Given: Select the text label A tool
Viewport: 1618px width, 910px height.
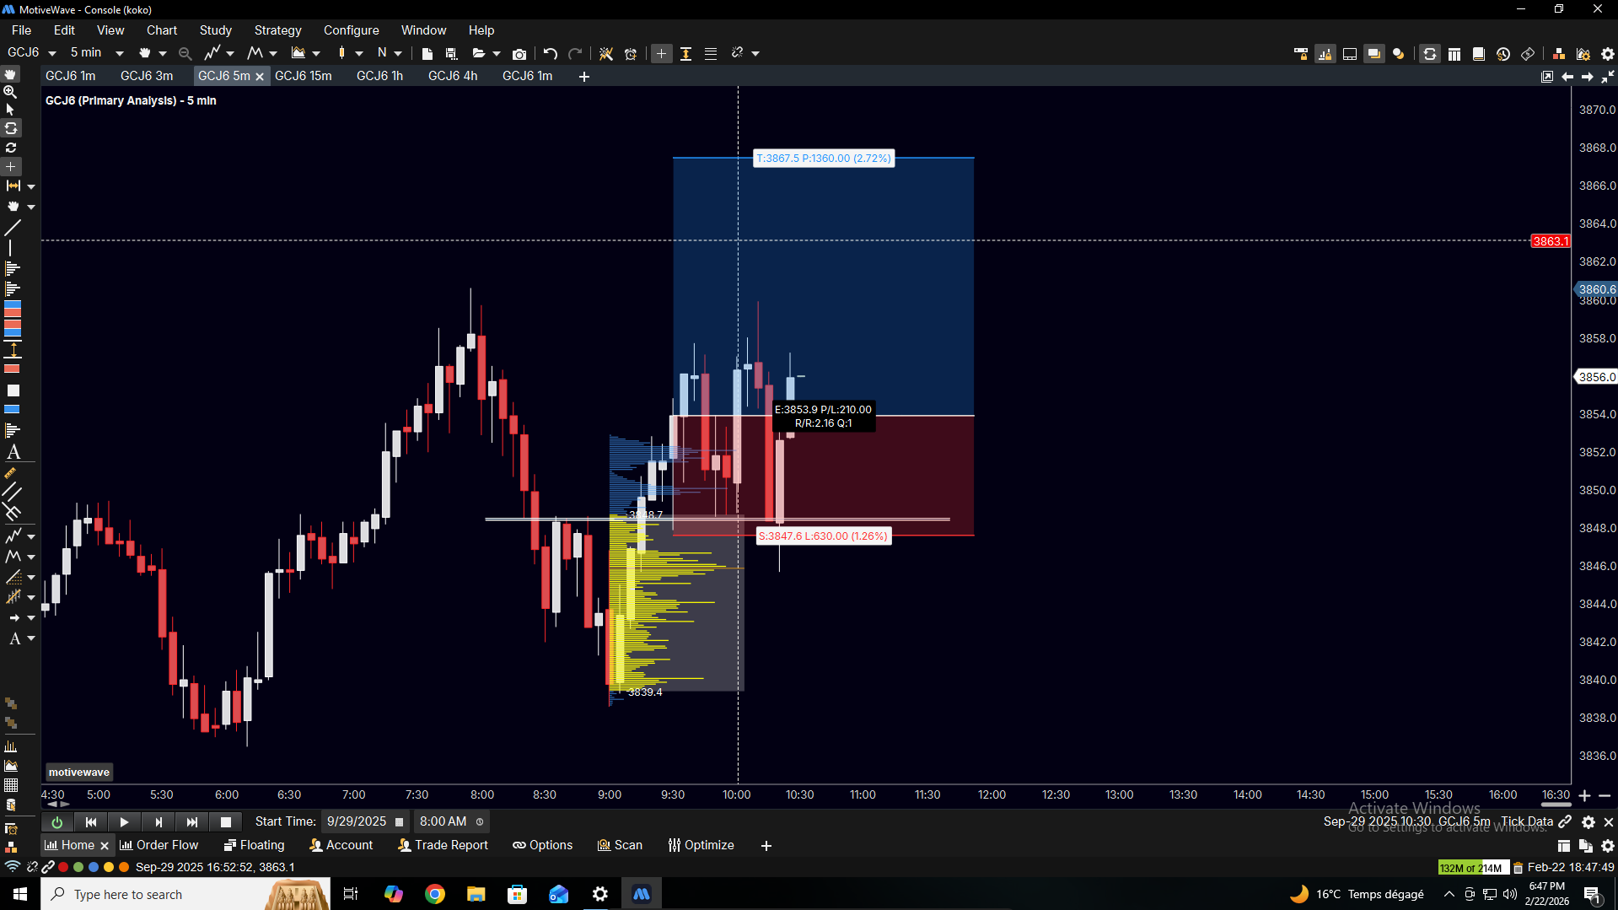Looking at the screenshot, I should click(13, 452).
